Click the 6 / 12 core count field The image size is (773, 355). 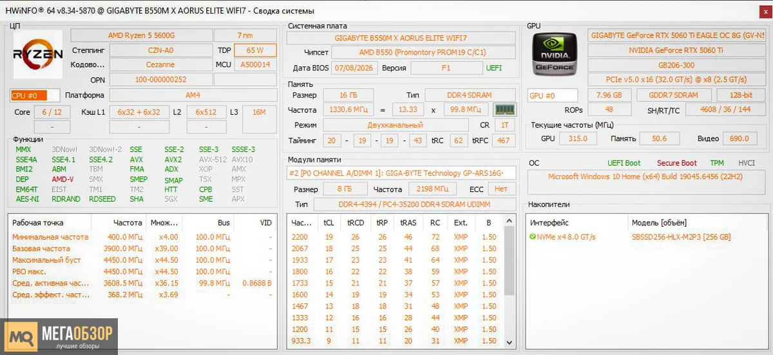pyautogui.click(x=52, y=112)
